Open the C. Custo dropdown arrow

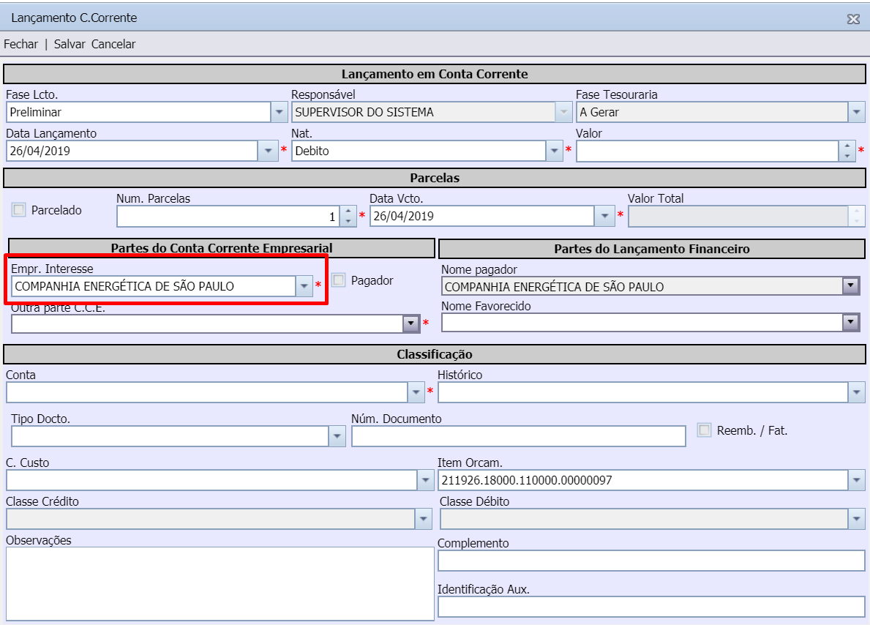(x=425, y=480)
